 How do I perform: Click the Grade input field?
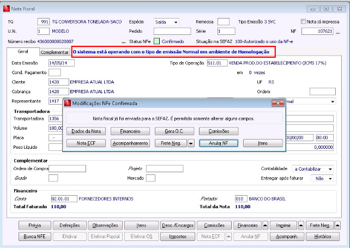pos(53,178)
